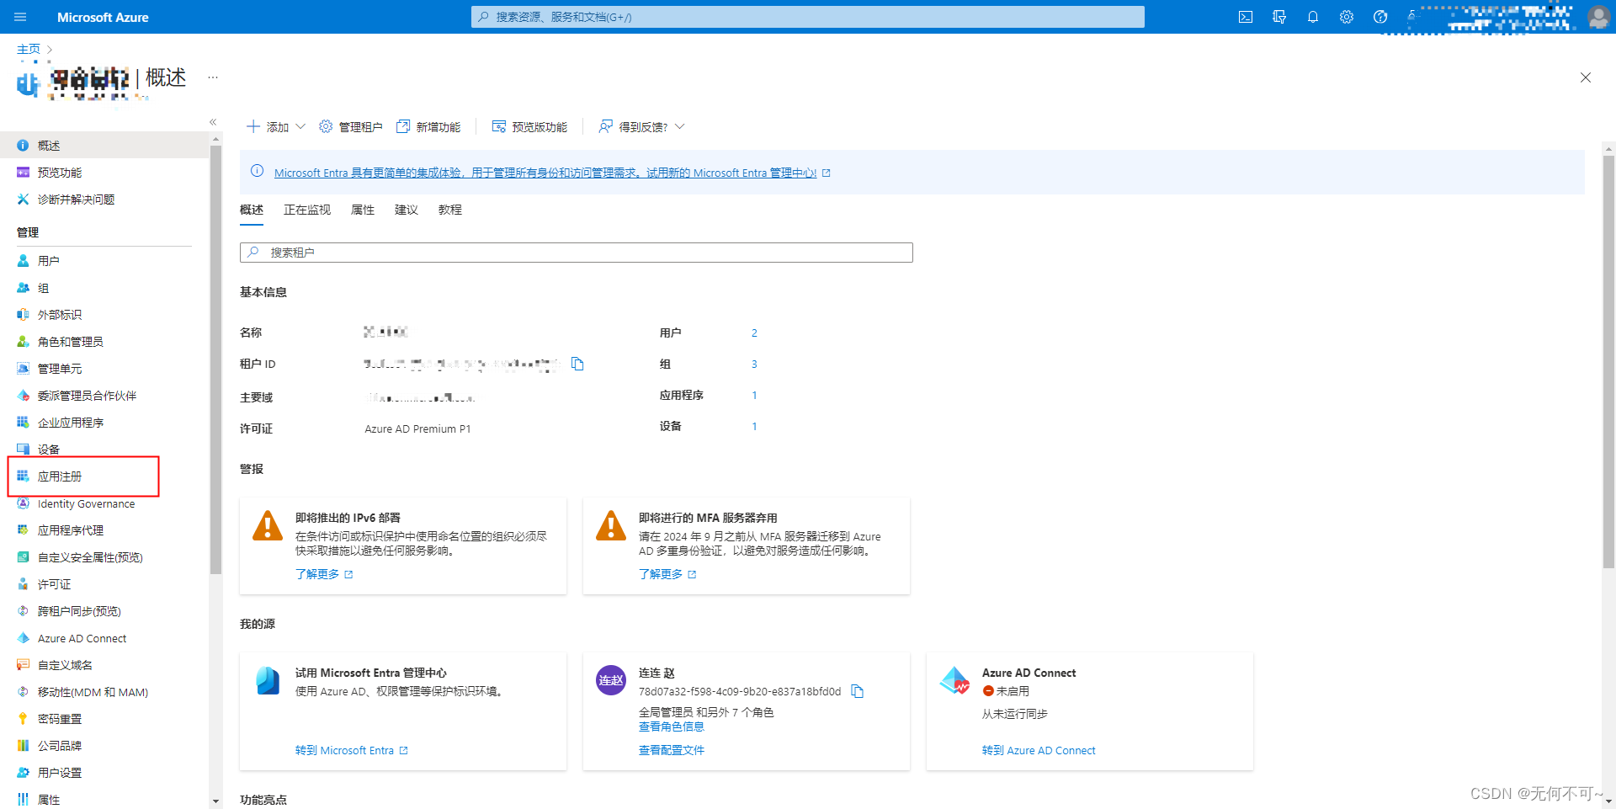This screenshot has height=809, width=1616.
Task: Collapse the left sidebar with the double chevron
Action: [x=213, y=122]
